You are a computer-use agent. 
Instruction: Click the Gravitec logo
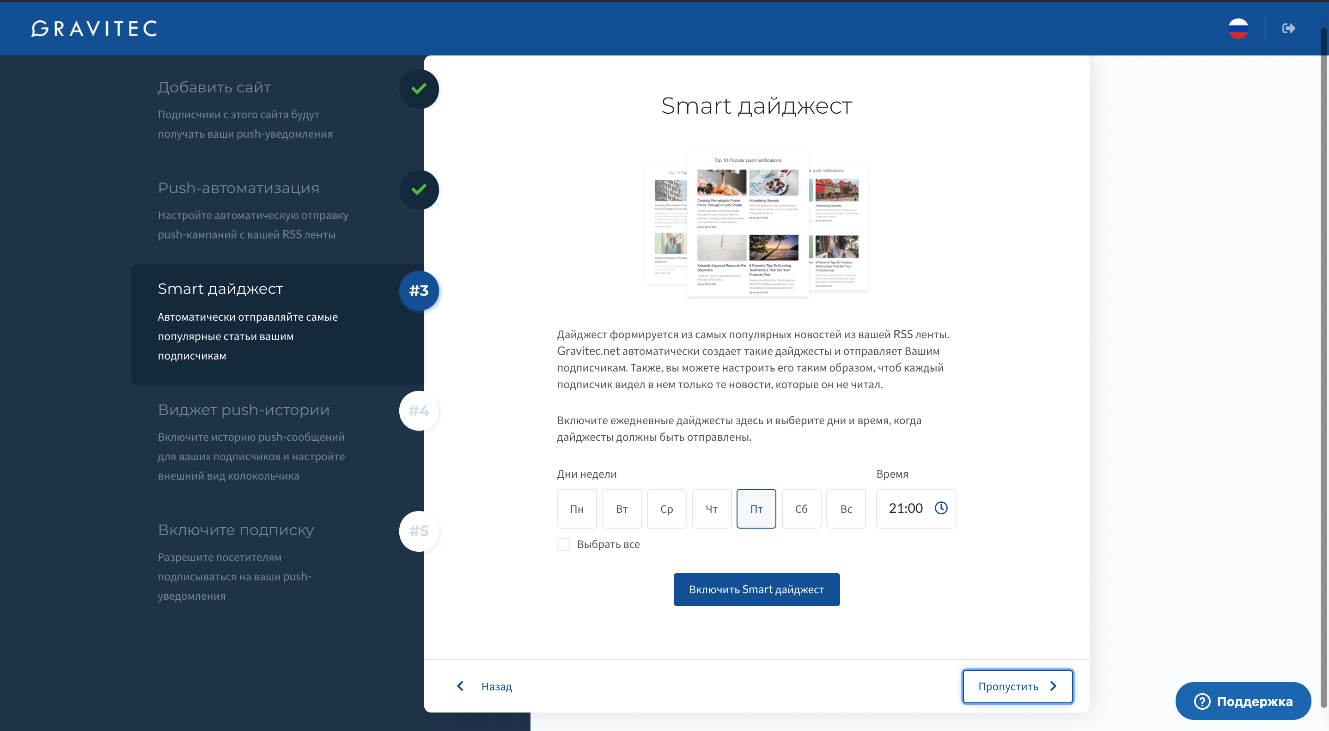coord(94,28)
